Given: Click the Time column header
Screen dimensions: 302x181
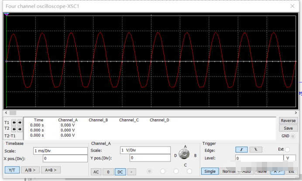Looking at the screenshot, I should pos(38,120).
